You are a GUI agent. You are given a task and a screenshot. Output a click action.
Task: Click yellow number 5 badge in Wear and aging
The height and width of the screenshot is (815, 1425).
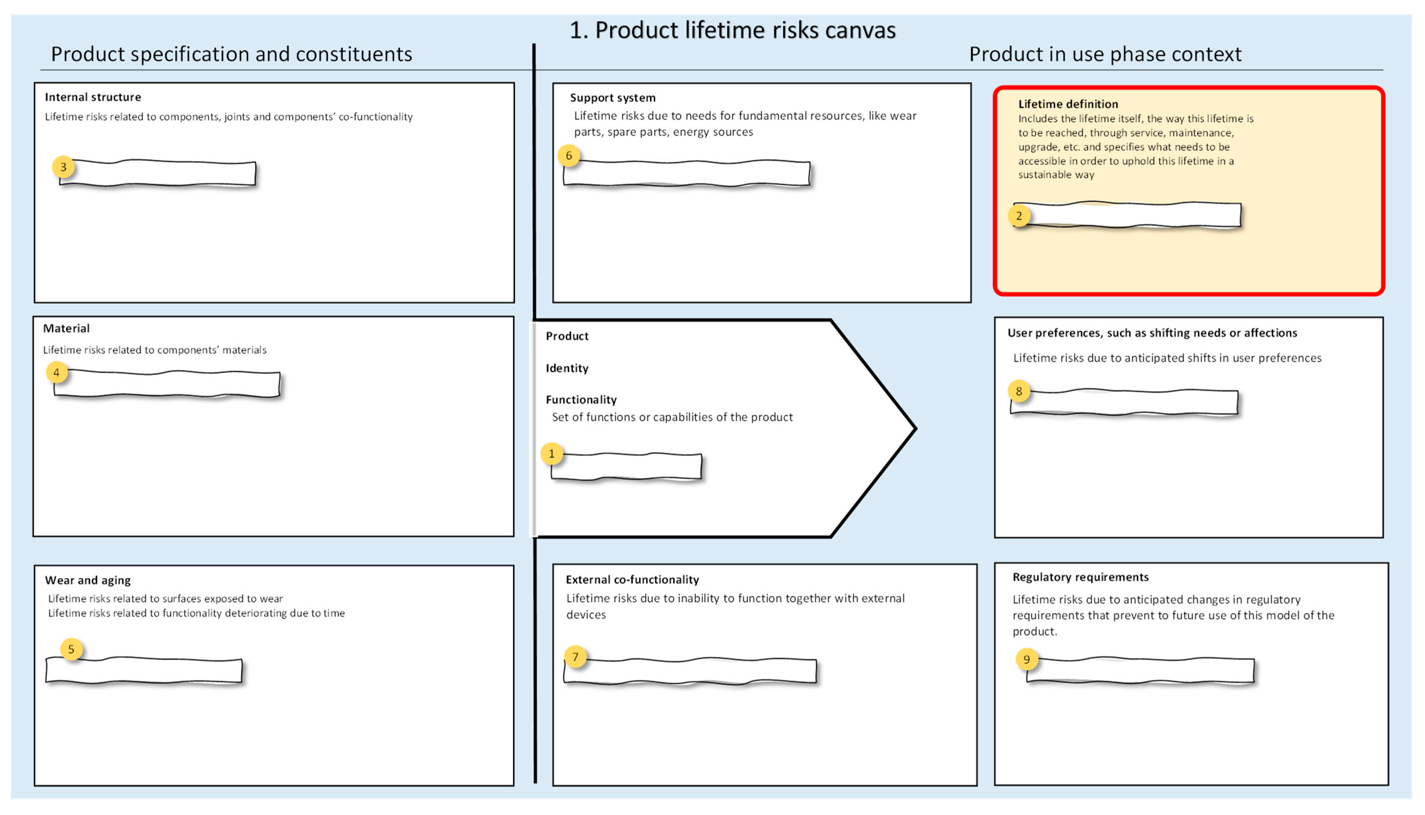[71, 649]
